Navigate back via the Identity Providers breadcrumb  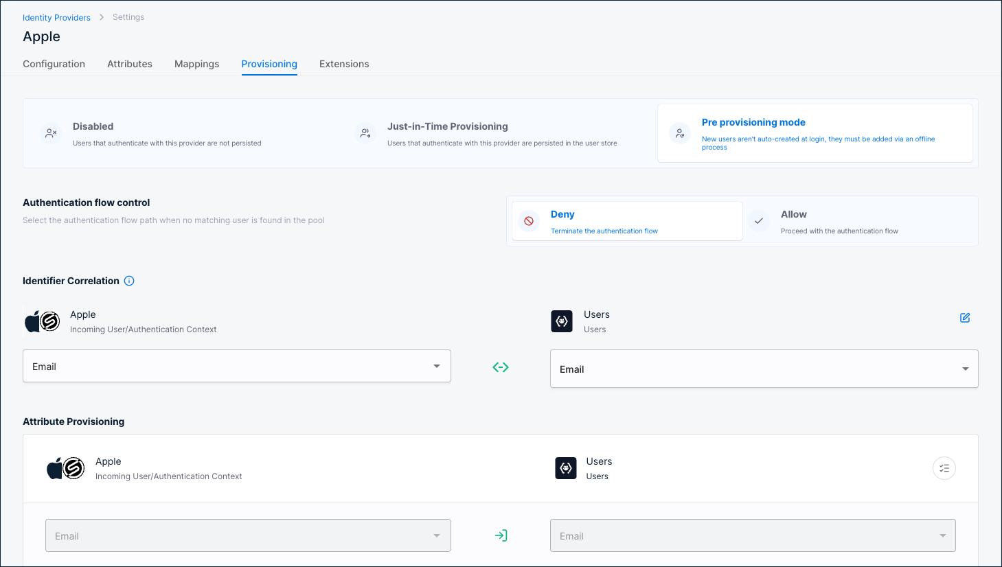click(56, 17)
